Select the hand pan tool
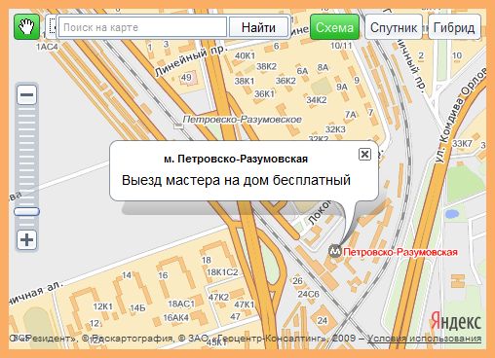This screenshot has height=358, width=495. coord(26,27)
